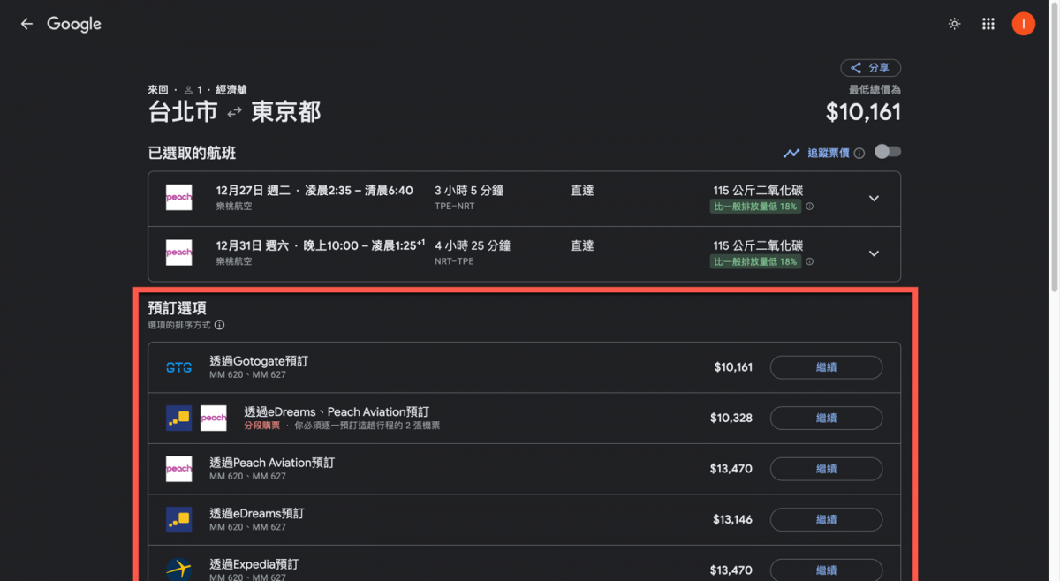Select the 透過Expedia預訂 text

tap(254, 563)
